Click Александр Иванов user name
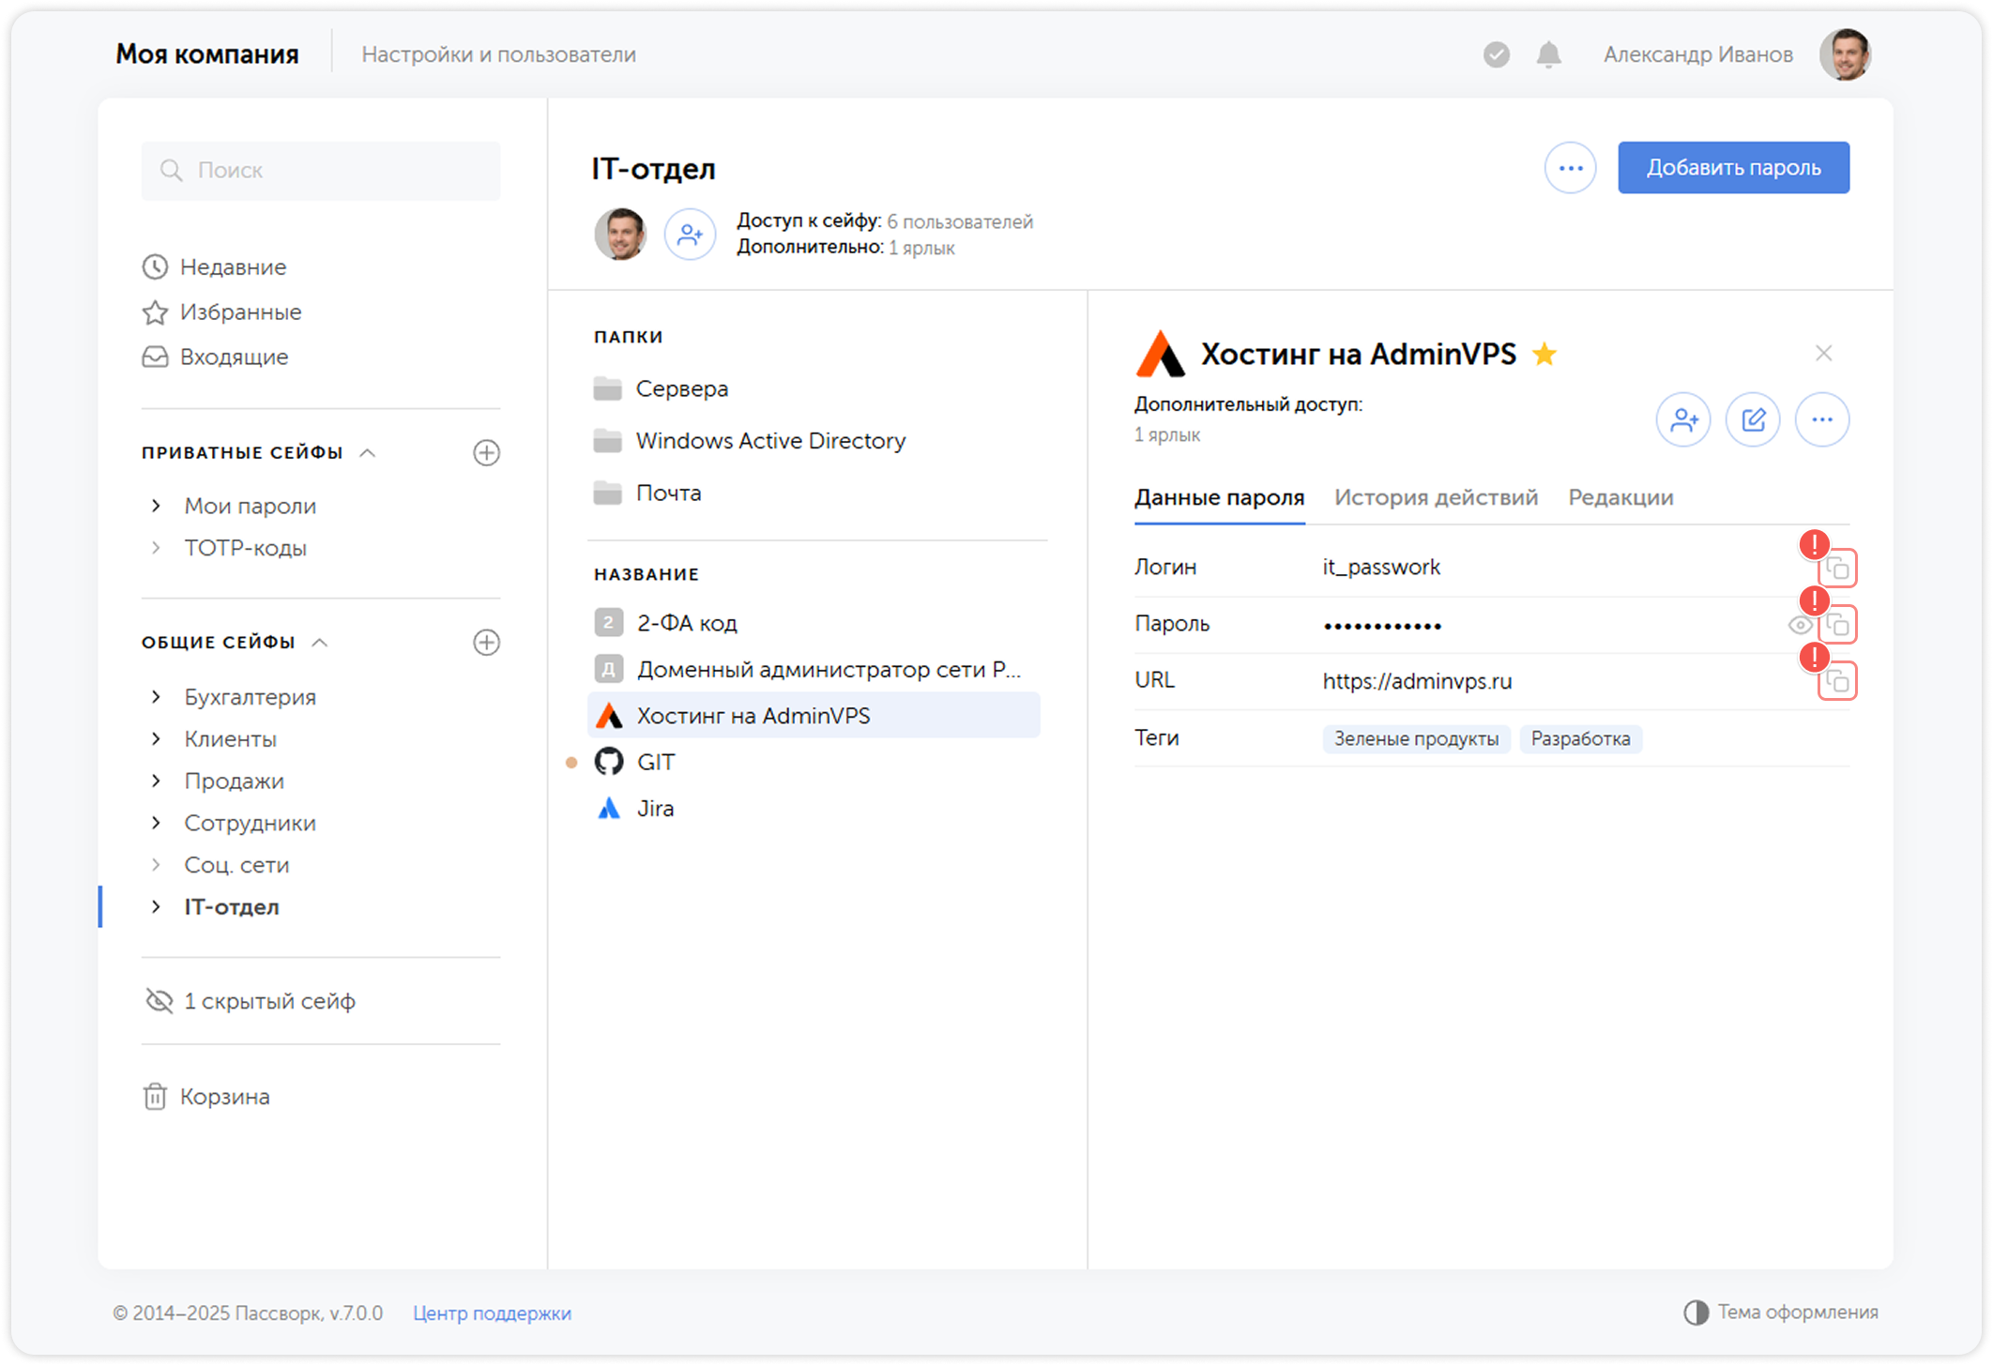The width and height of the screenshot is (1993, 1366). (1697, 54)
